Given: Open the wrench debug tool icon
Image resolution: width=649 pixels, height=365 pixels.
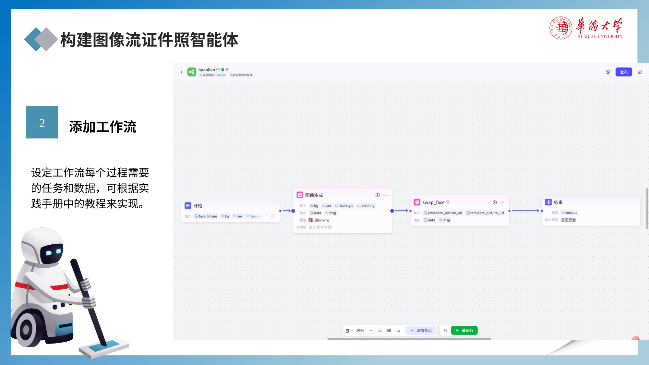Looking at the screenshot, I should click(x=445, y=331).
